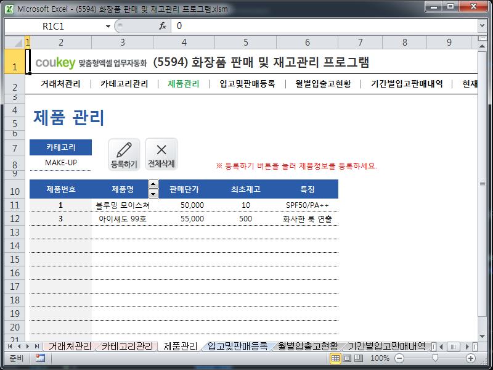The image size is (493, 370).
Task: Open the 거래처관리 navigation link
Action: pyautogui.click(x=60, y=84)
